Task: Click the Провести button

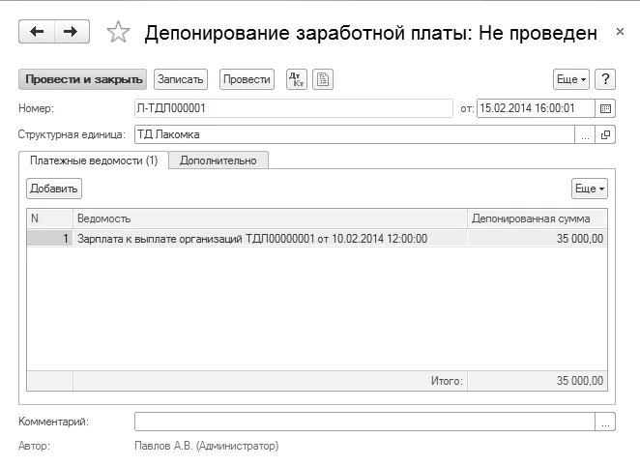Action: coord(247,79)
